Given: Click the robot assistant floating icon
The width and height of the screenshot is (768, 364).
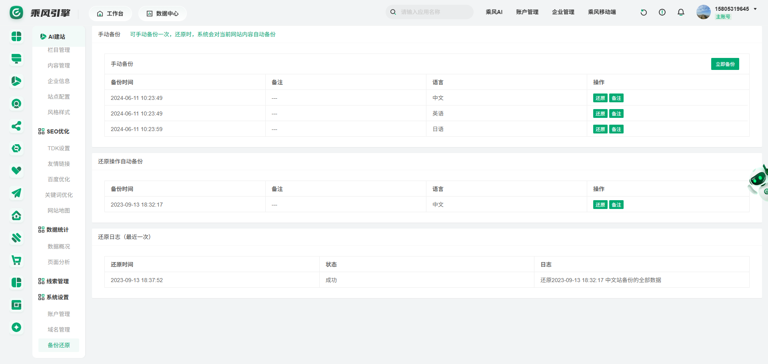Looking at the screenshot, I should (758, 181).
